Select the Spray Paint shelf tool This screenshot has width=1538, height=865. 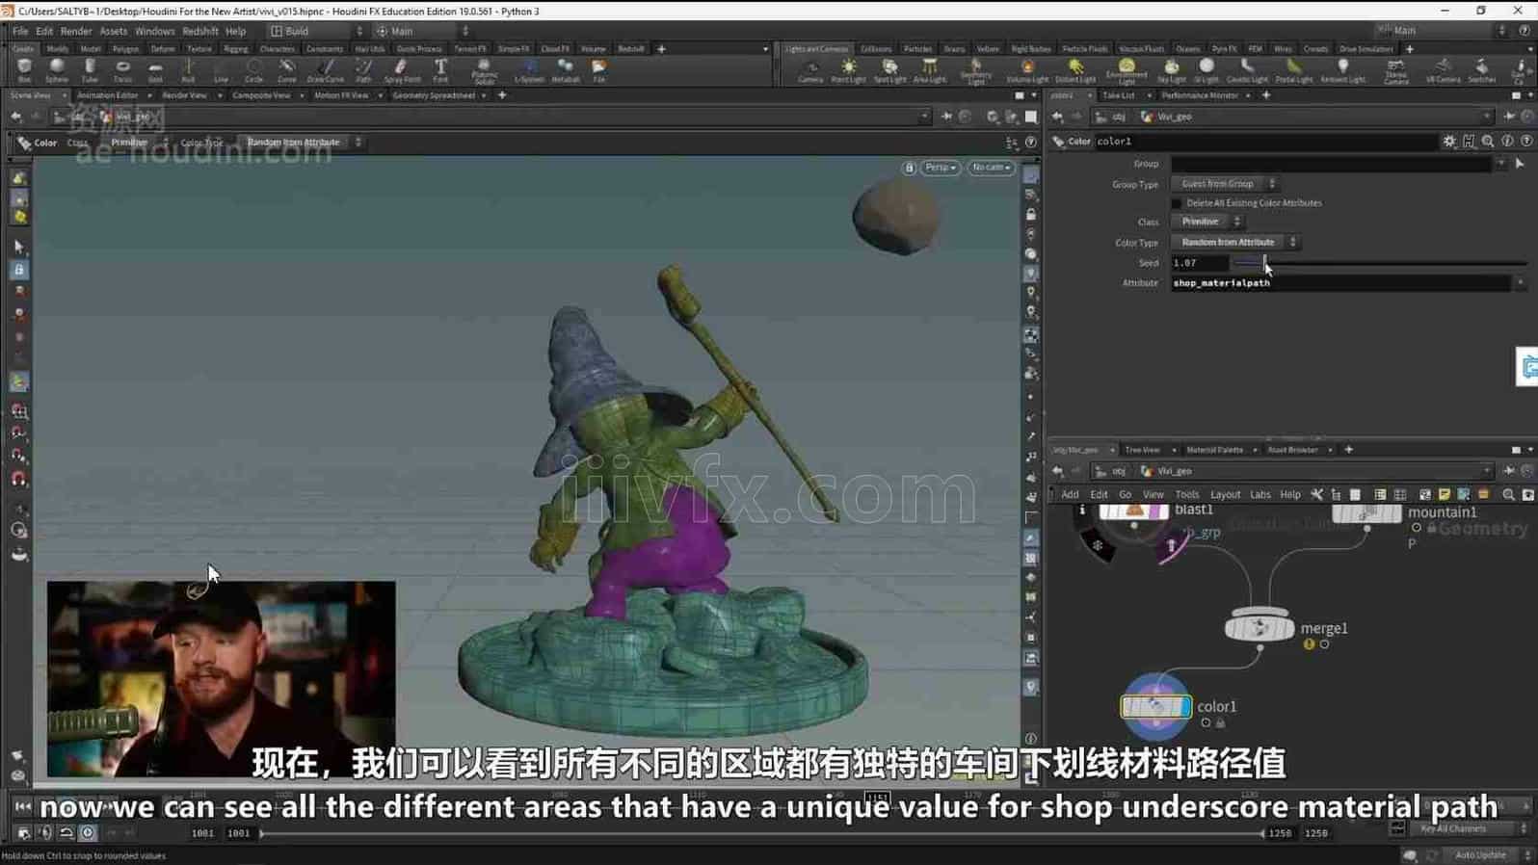[402, 70]
